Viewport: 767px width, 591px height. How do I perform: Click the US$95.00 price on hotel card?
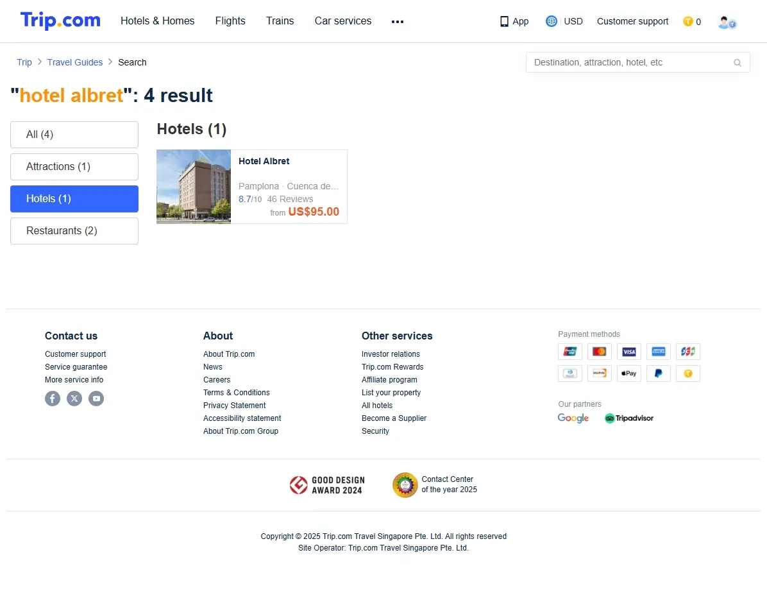click(x=314, y=212)
